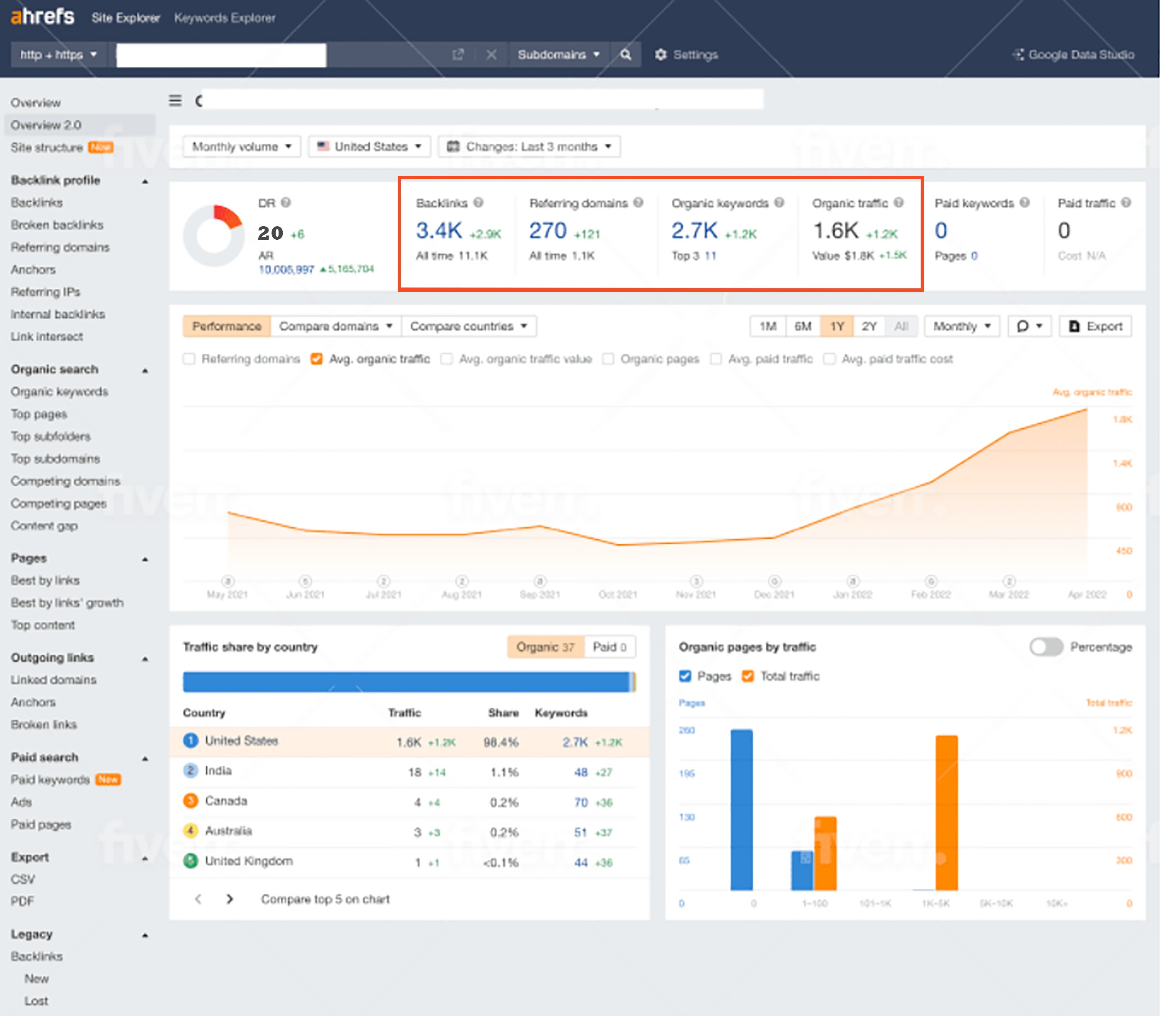This screenshot has width=1165, height=1016.
Task: Export the performance chart
Action: click(x=1095, y=326)
